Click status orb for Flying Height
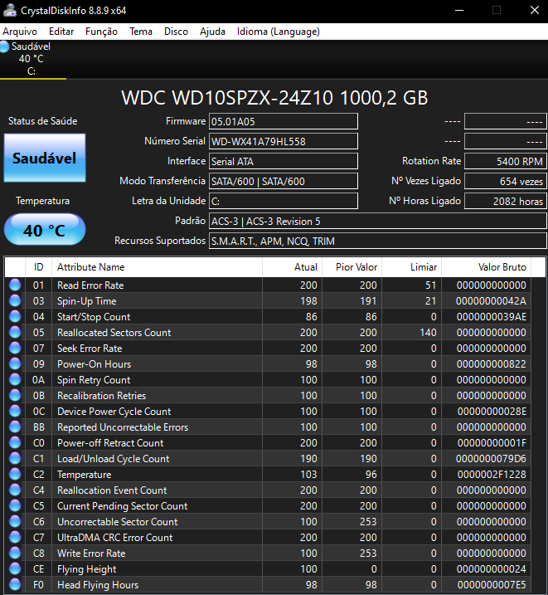This screenshot has width=548, height=595. point(15,568)
